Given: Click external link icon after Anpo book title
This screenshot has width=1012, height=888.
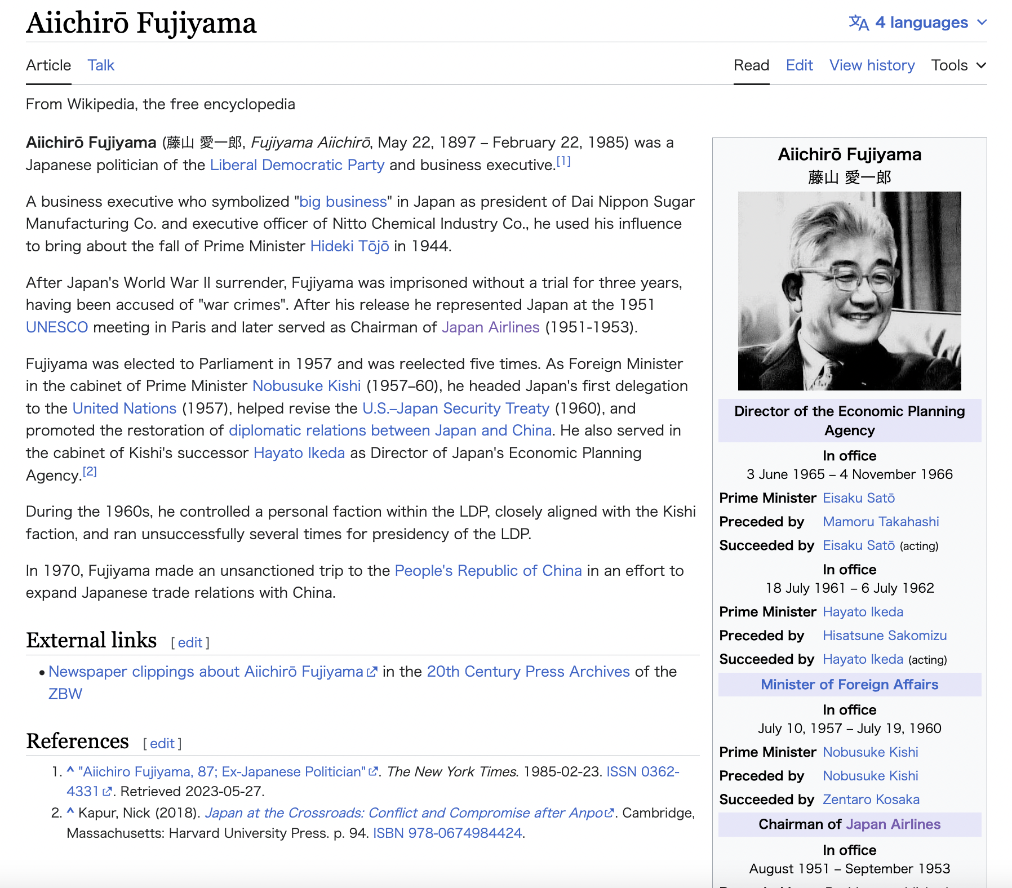Looking at the screenshot, I should pos(609,813).
